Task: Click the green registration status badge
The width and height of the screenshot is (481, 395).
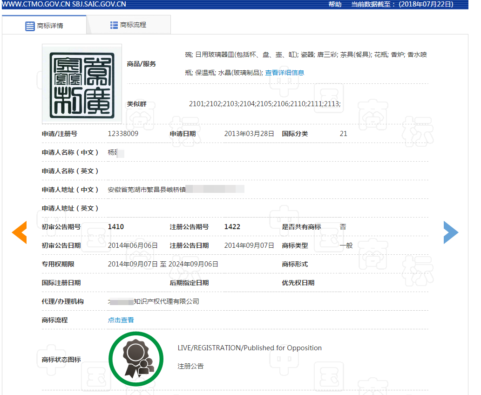Action: click(136, 359)
